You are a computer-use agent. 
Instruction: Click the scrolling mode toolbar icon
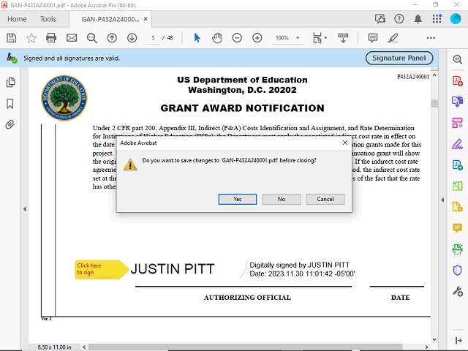pyautogui.click(x=343, y=38)
